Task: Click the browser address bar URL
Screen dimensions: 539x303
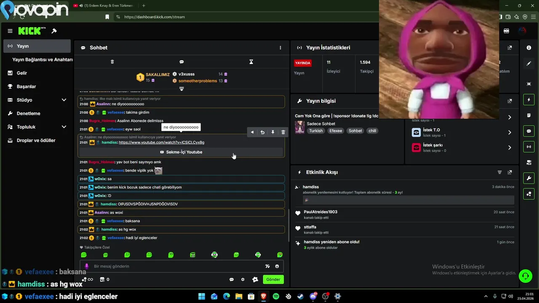Action: 155,17
